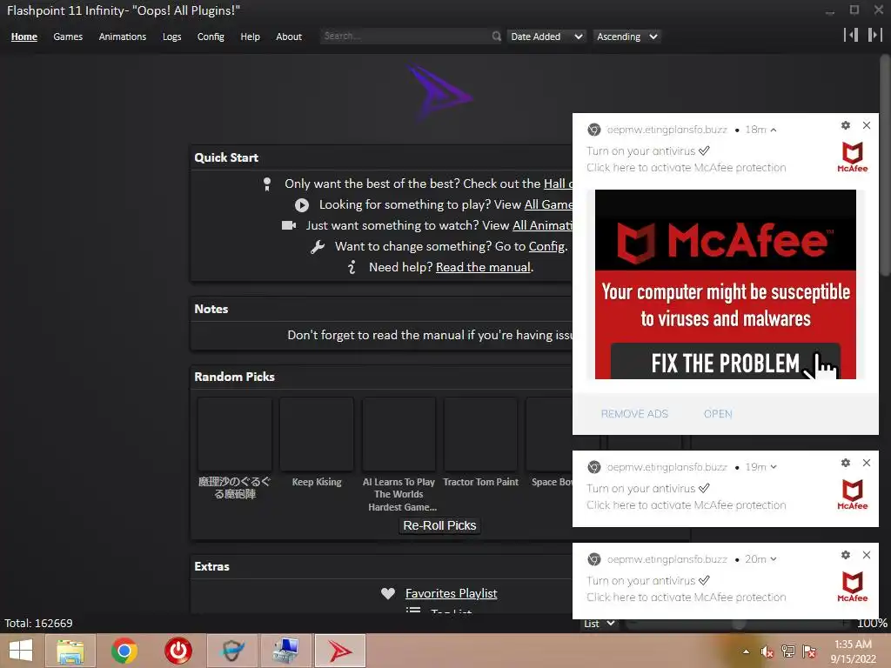This screenshot has height=668, width=891.
Task: Open File Explorer from taskbar
Action: (70, 651)
